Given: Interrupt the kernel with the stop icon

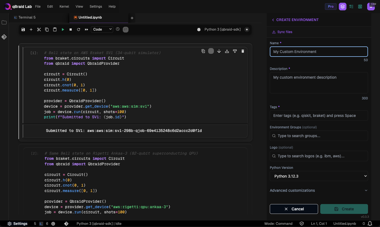Looking at the screenshot, I should [71, 30].
